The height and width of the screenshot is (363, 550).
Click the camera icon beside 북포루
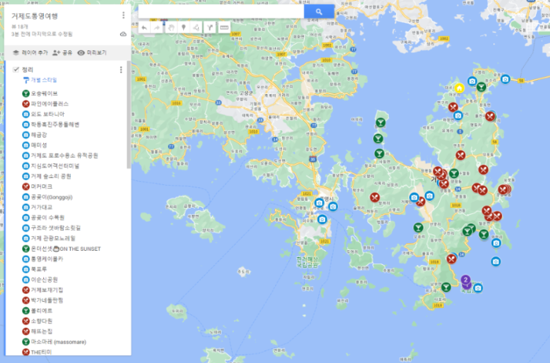tap(26, 269)
